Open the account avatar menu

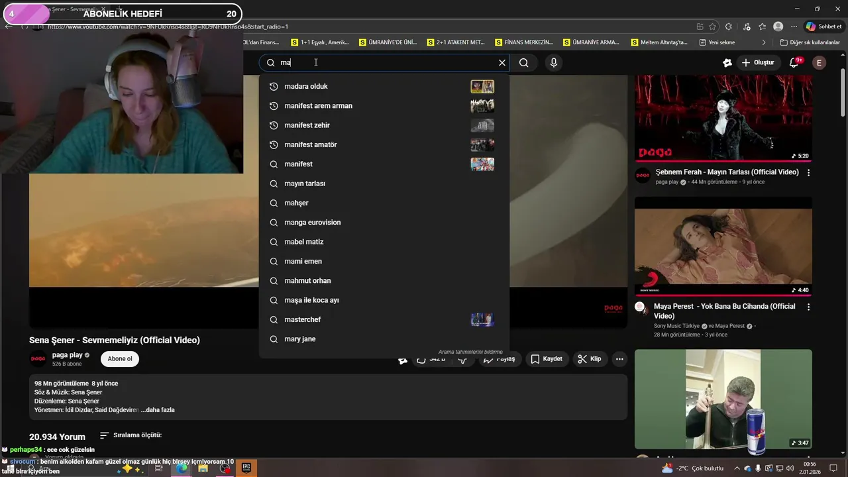click(x=820, y=63)
